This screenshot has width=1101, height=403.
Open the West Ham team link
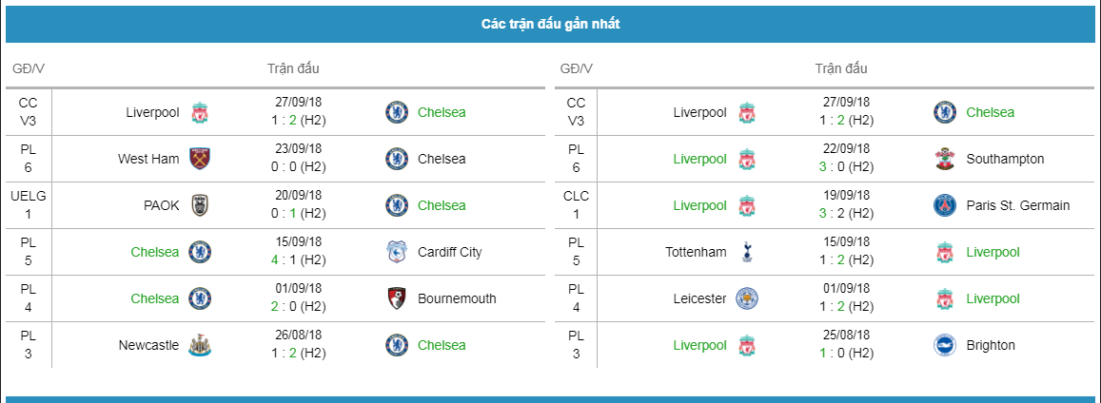tap(148, 159)
